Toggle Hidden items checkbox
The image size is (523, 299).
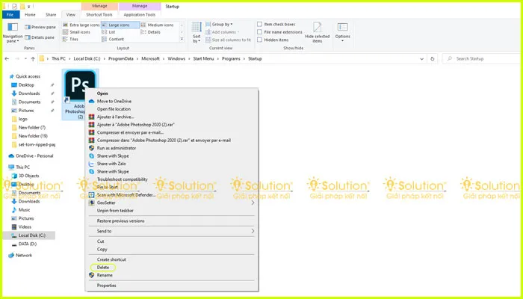(259, 40)
